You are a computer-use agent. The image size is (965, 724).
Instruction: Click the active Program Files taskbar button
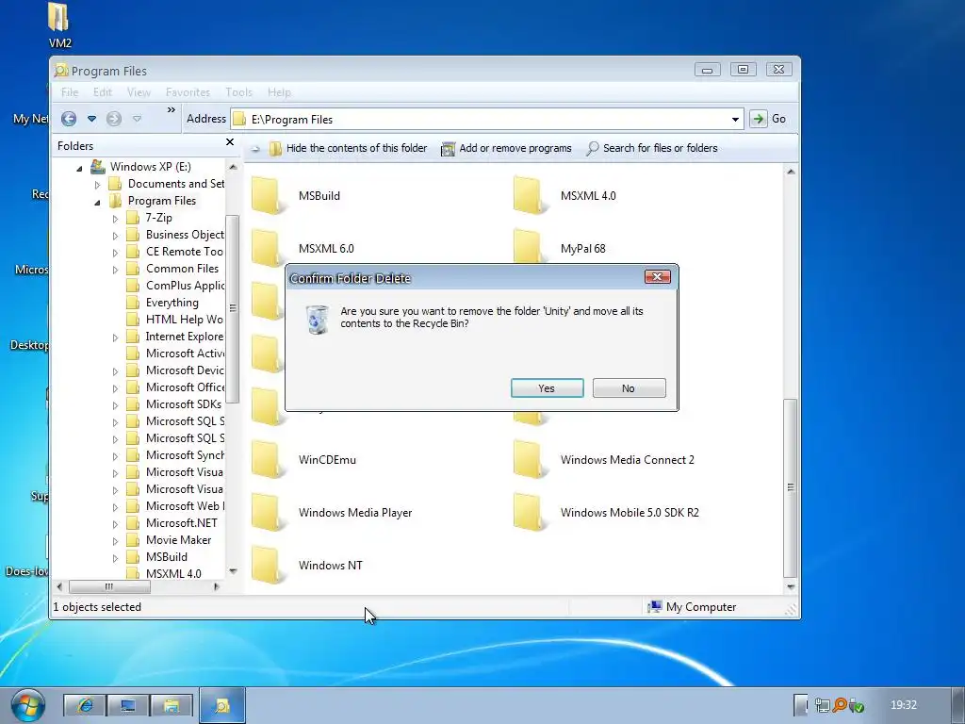(222, 705)
